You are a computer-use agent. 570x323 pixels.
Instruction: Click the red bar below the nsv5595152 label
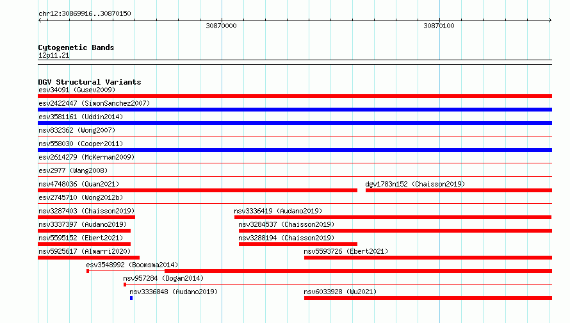85,244
